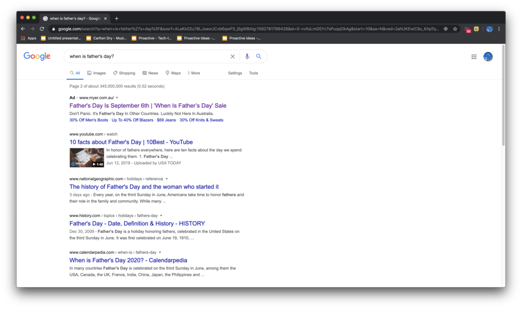Viewport: 522px width, 309px height.
Task: Go back with the browser back arrow
Action: pos(23,29)
